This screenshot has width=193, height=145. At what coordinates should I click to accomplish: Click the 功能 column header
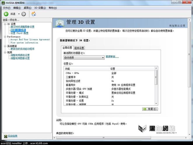(87, 69)
